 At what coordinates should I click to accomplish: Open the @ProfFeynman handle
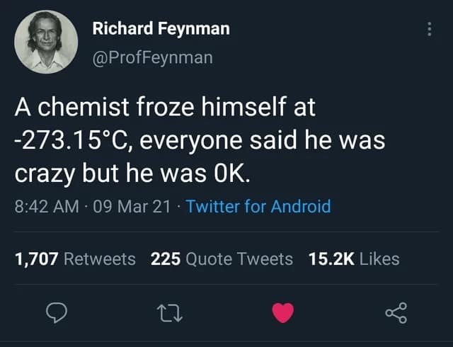click(152, 57)
